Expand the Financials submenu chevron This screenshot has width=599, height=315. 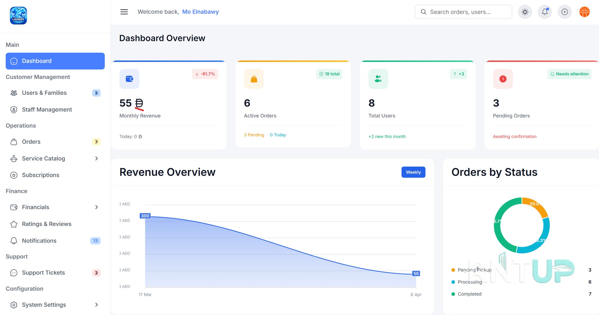click(96, 207)
